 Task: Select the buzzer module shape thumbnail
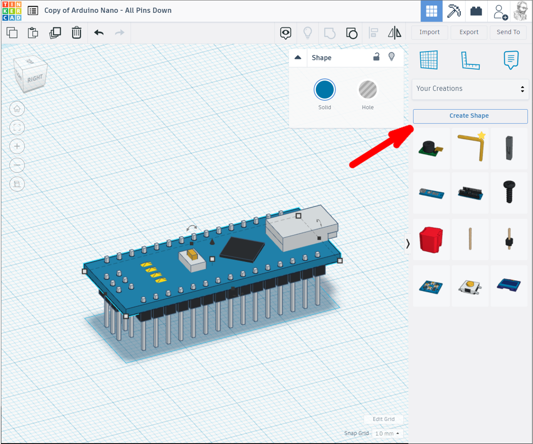pos(431,149)
